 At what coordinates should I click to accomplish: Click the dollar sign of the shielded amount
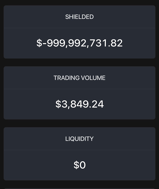[39, 43]
